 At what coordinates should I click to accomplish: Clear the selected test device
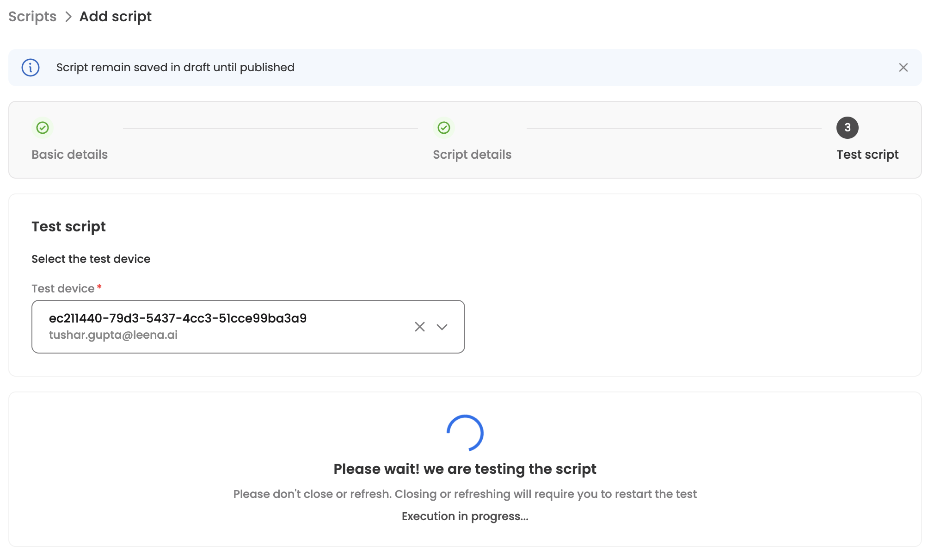tap(419, 327)
